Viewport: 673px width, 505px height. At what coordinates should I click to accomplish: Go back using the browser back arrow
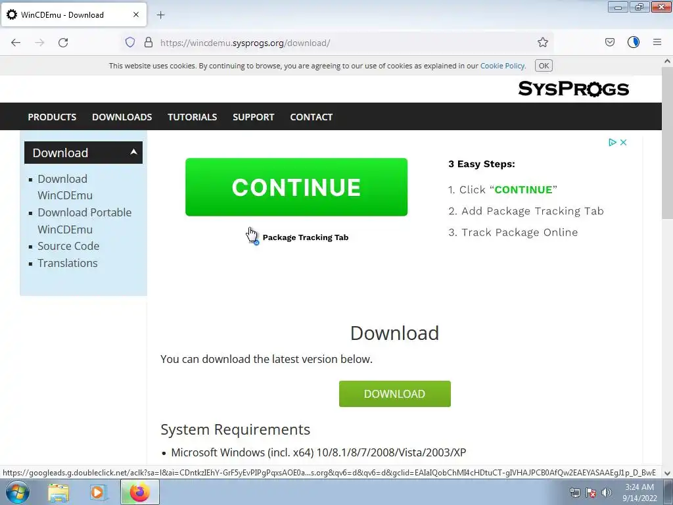pyautogui.click(x=16, y=43)
